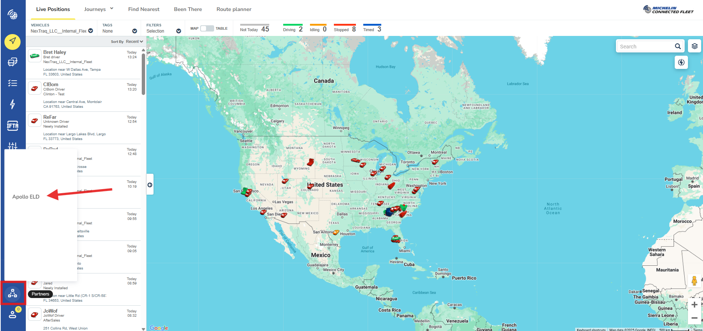Image resolution: width=703 pixels, height=331 pixels.
Task: Click the map search magnifier icon
Action: [x=678, y=46]
